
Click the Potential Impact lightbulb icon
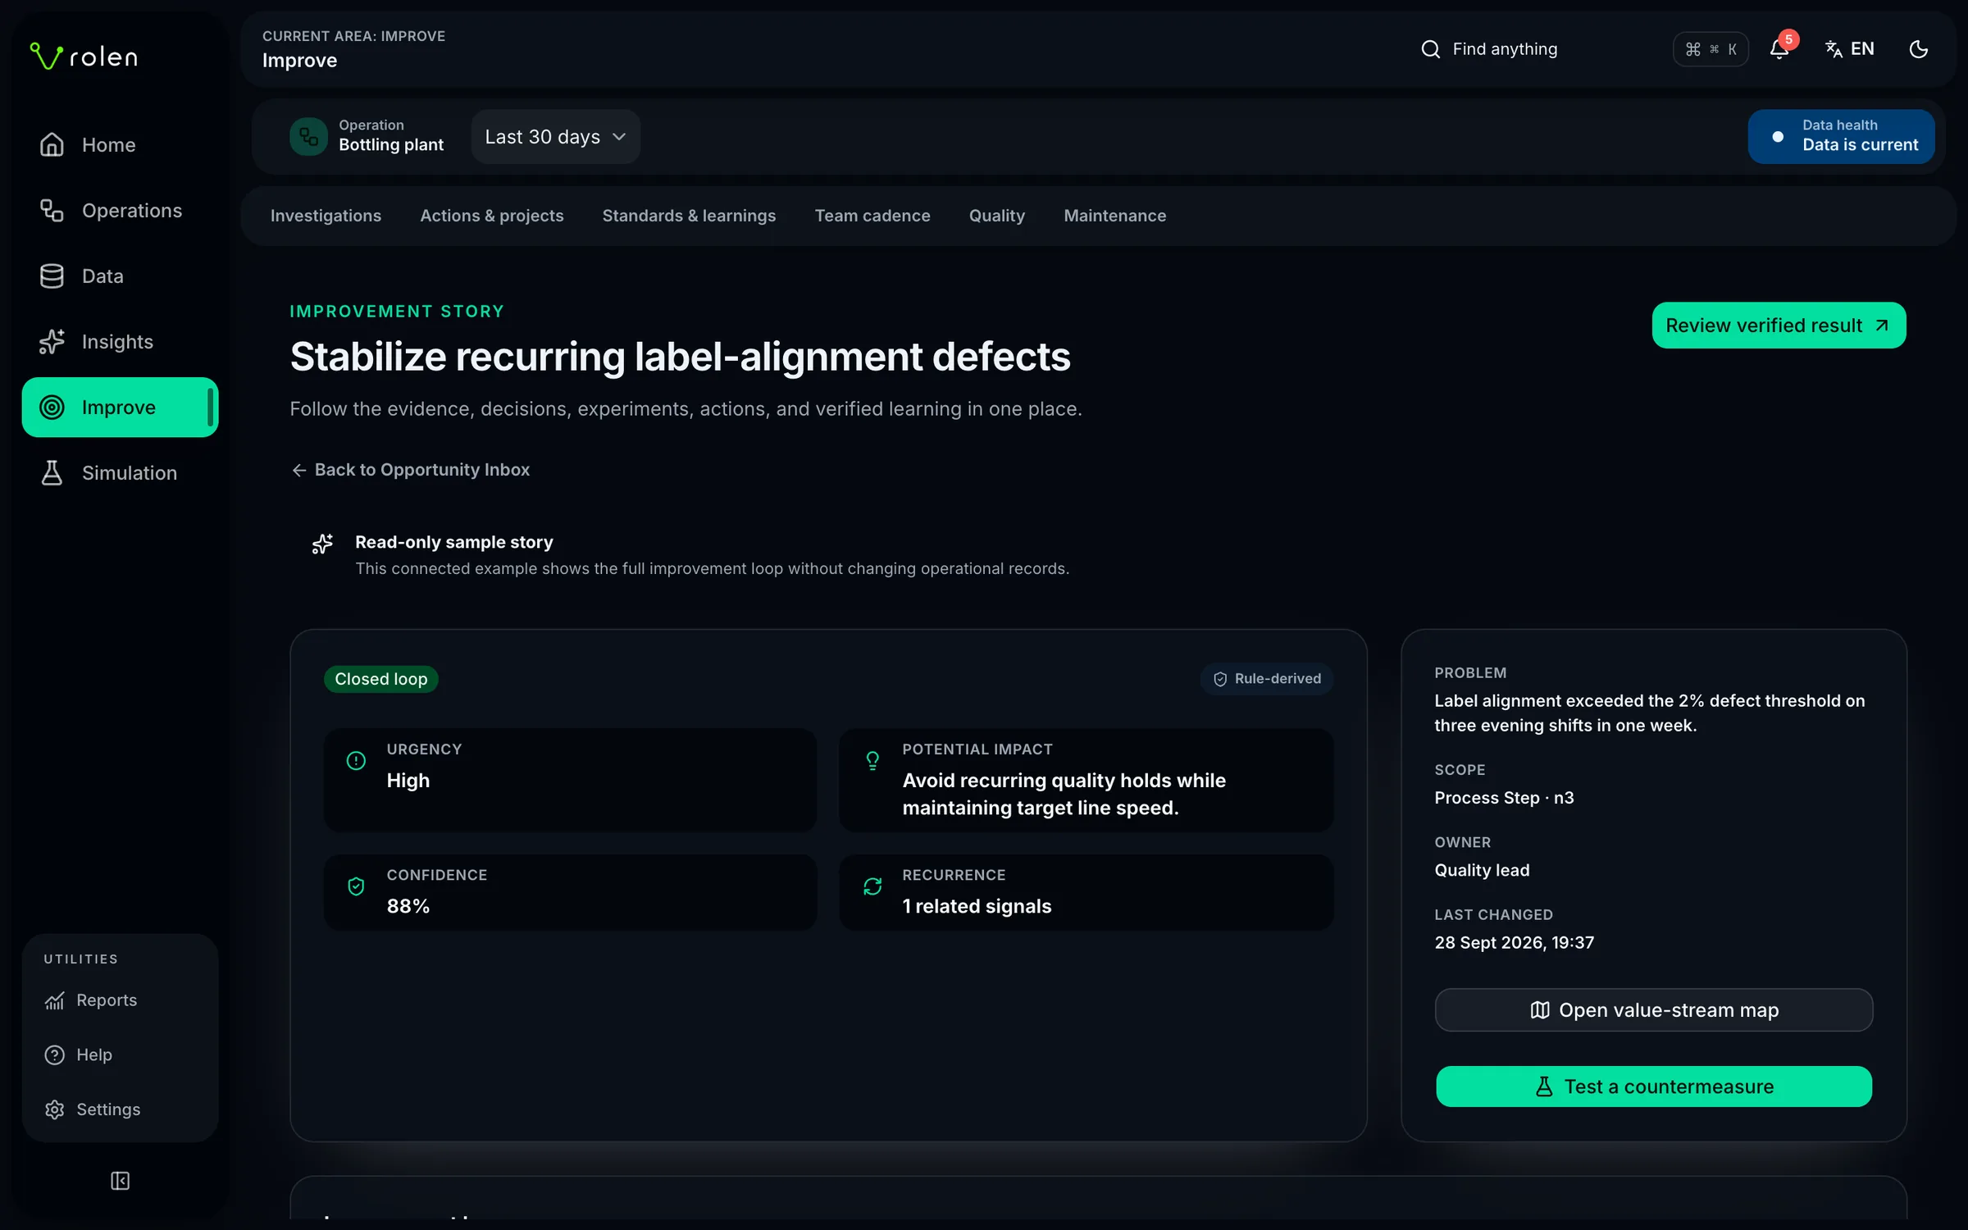(x=872, y=761)
